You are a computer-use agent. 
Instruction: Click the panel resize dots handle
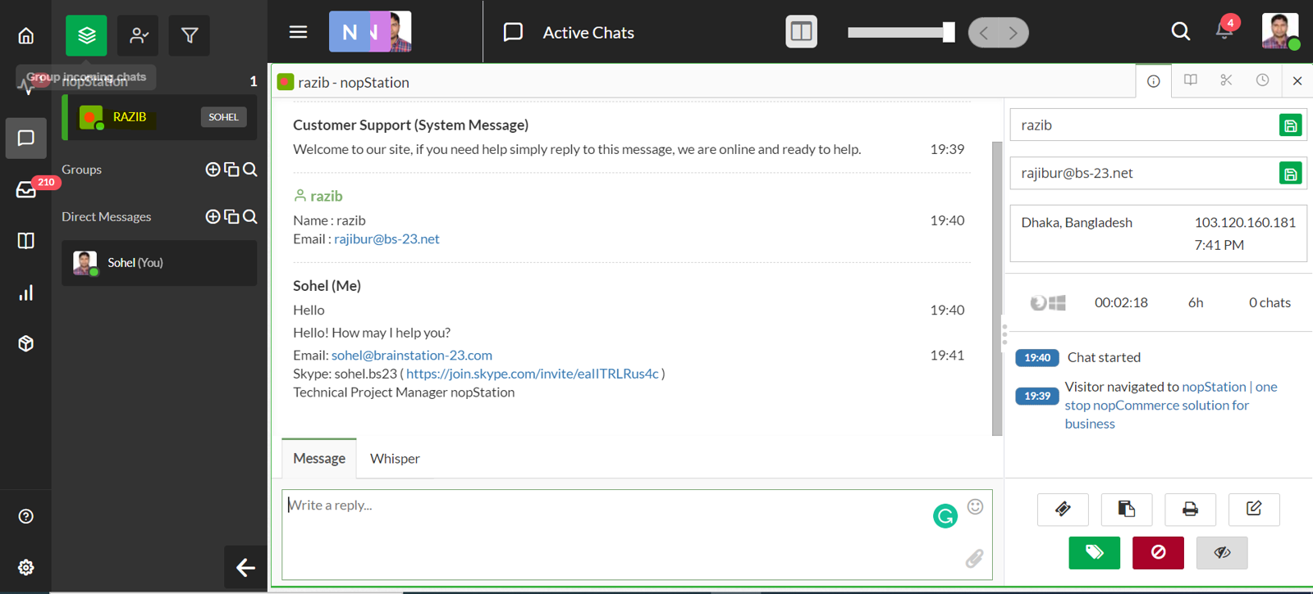pos(1004,334)
